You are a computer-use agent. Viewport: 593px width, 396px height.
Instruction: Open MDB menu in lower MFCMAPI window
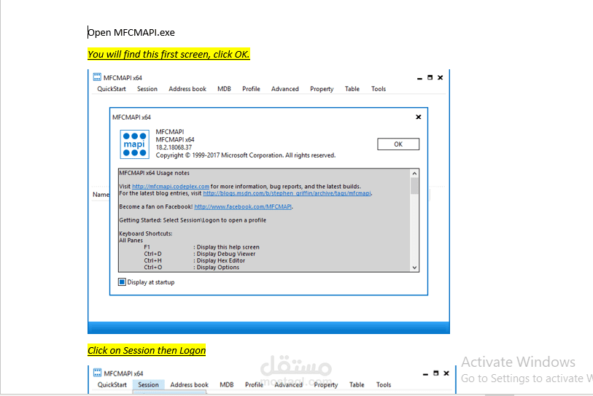[x=227, y=384]
